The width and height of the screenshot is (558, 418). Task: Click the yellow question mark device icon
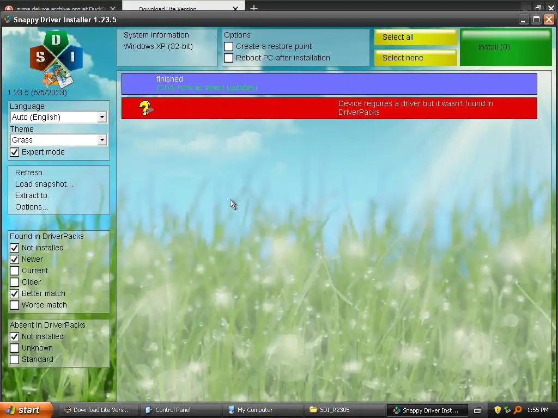145,108
